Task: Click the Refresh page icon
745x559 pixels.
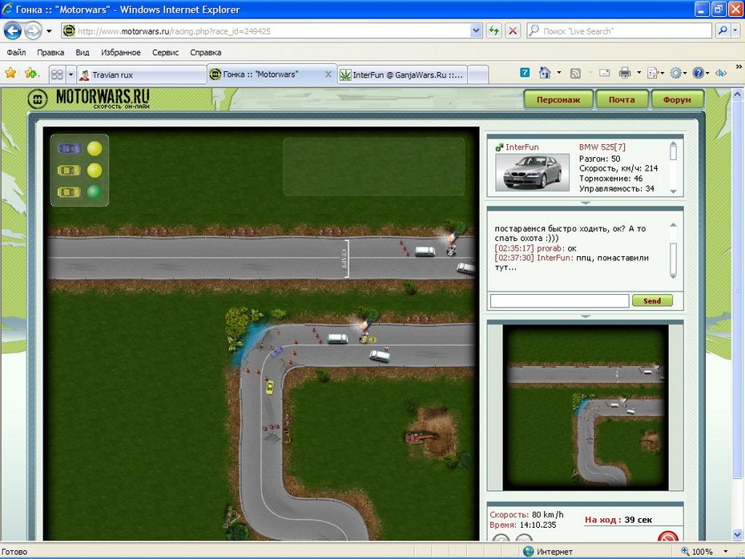Action: coord(493,31)
